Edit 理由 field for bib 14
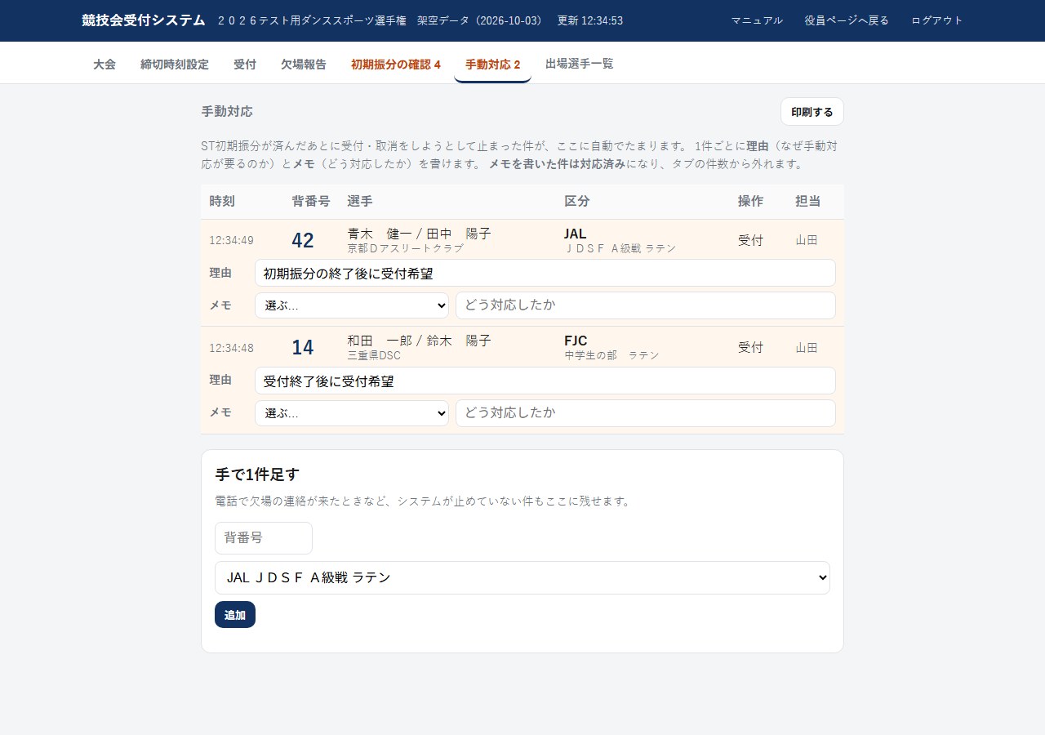This screenshot has height=735, width=1045. (x=545, y=381)
